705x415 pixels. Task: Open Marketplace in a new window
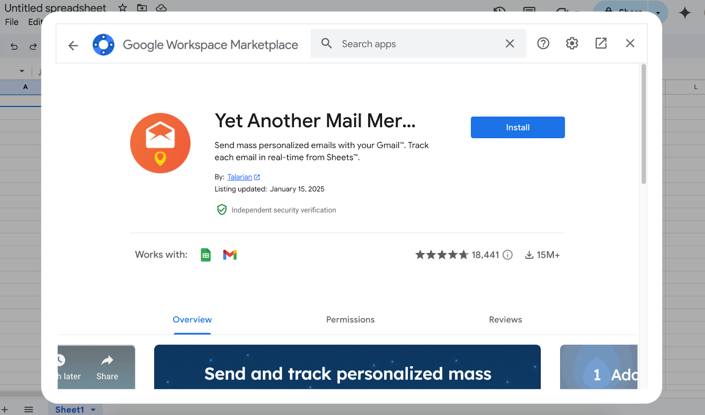click(x=601, y=43)
